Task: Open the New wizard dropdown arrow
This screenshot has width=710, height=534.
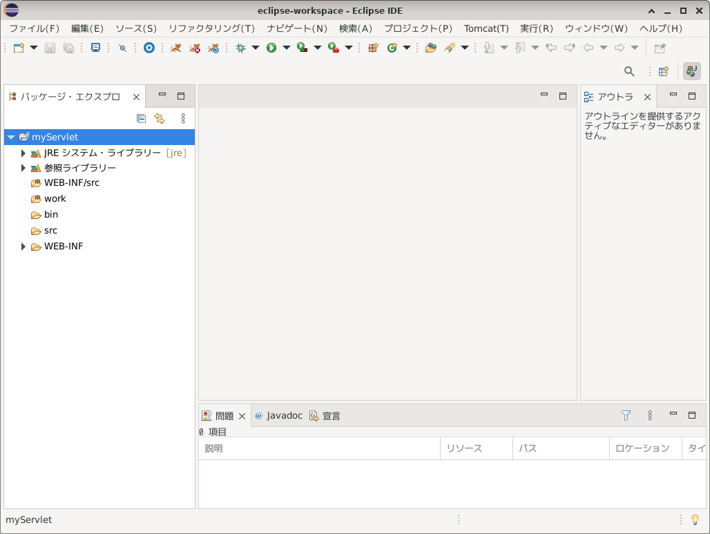Action: click(x=34, y=48)
